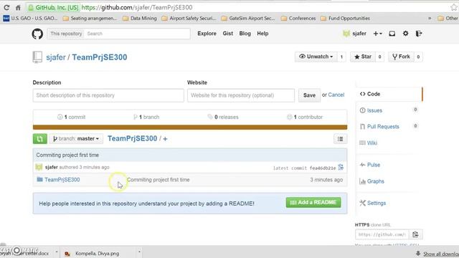Viewport: 459px width, 258px height.
Task: Reload the page with the browser refresh icon
Action: (6, 7)
